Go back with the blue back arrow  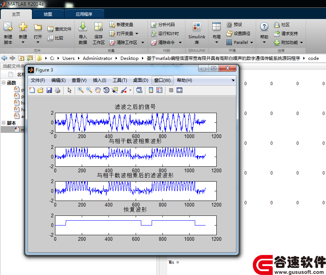click(4, 58)
